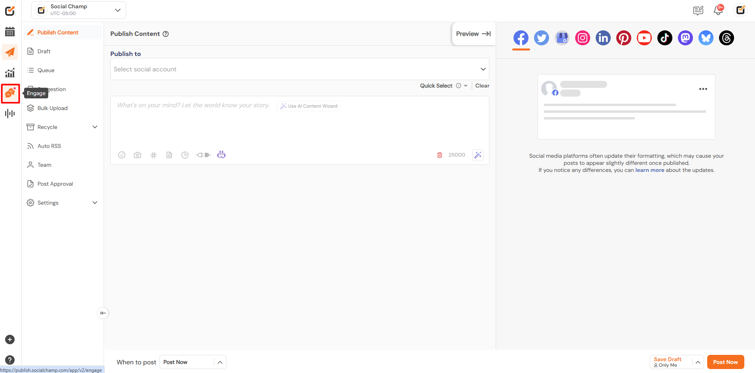
Task: Open the Post Approval section
Action: tap(62, 184)
